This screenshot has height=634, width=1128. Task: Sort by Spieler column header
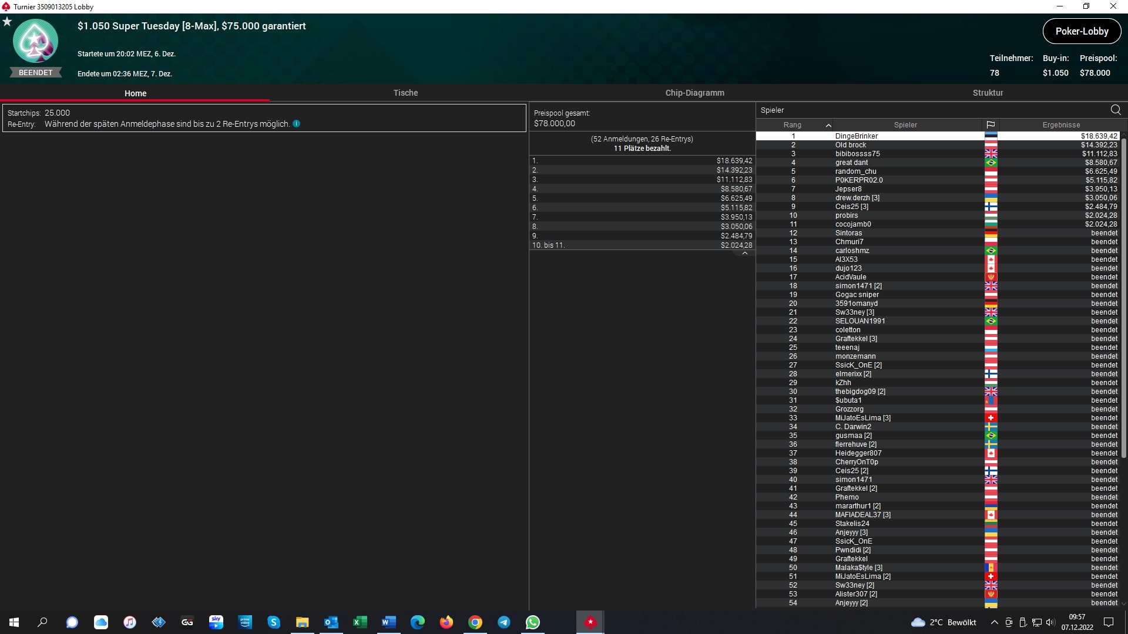[x=905, y=125]
